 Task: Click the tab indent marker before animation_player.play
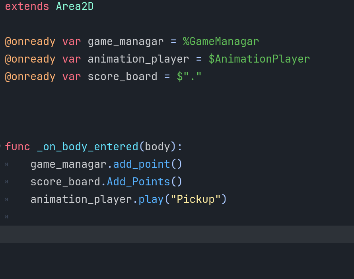[x=6, y=199]
